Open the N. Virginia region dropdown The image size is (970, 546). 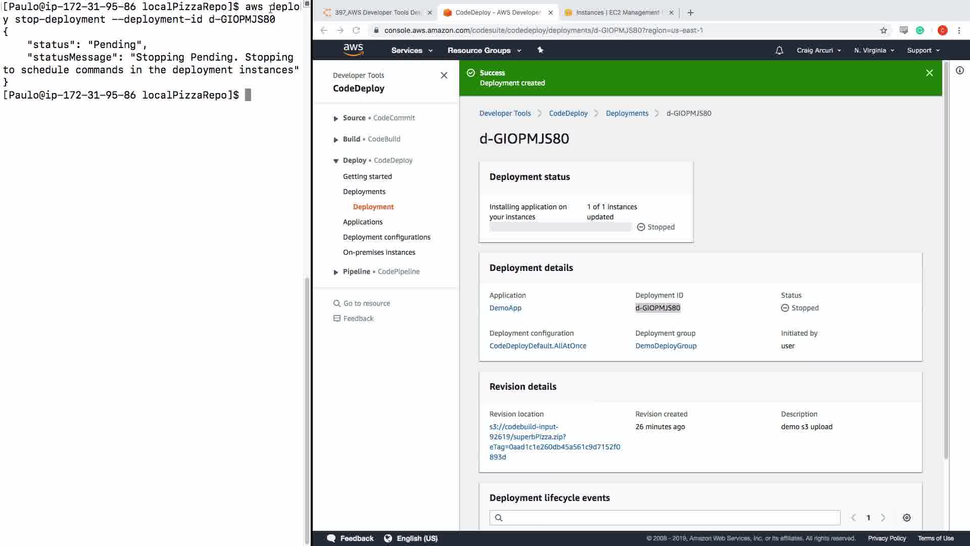tap(874, 51)
